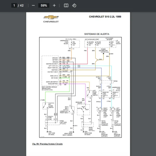Click the SISTEMAS DE ALERTA diagram title

[97, 34]
